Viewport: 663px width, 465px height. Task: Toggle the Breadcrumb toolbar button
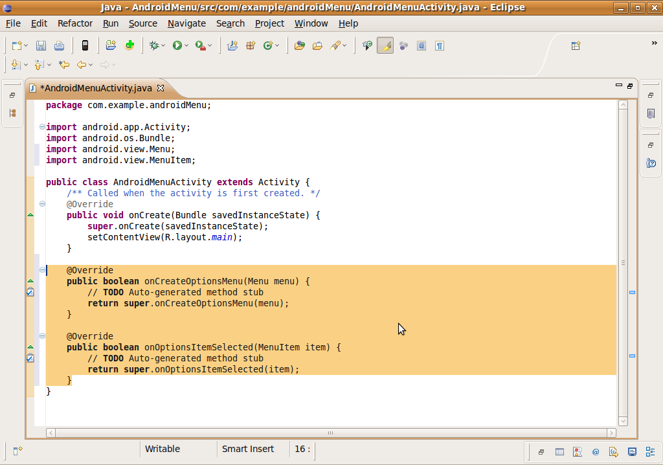366,46
